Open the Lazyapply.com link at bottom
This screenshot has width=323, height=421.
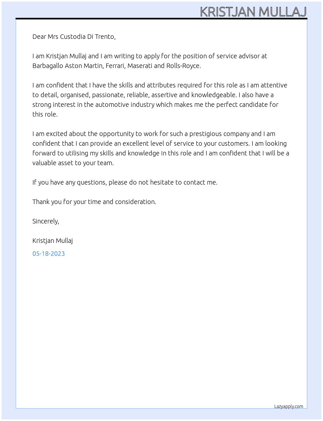point(289,406)
